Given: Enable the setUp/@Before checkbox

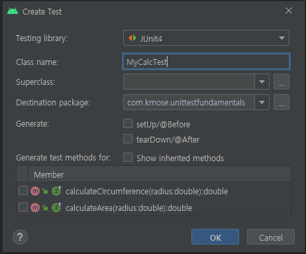Looking at the screenshot, I should coord(128,123).
